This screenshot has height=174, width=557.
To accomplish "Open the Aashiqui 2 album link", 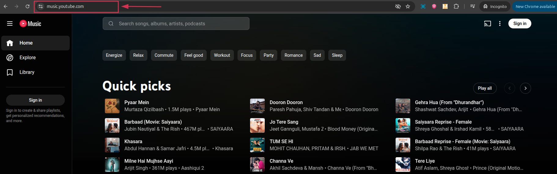I will click(x=193, y=168).
